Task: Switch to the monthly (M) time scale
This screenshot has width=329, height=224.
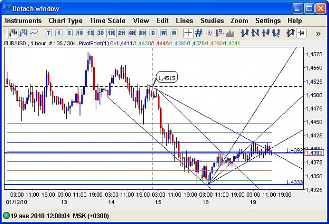Action: (174, 33)
